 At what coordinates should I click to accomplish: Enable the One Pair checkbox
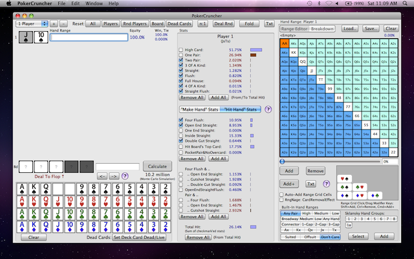coord(180,55)
